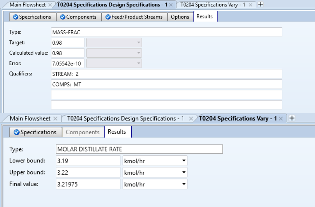Open Lower bound kmol/hr units dropdown
Image resolution: width=315 pixels, height=207 pixels.
(x=184, y=160)
